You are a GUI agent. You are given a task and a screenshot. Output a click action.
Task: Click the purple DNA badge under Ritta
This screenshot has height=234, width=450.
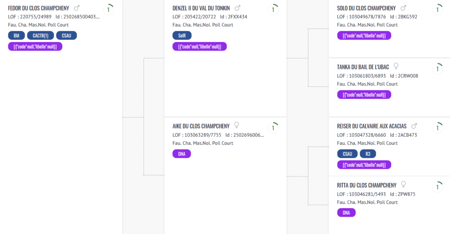click(346, 213)
